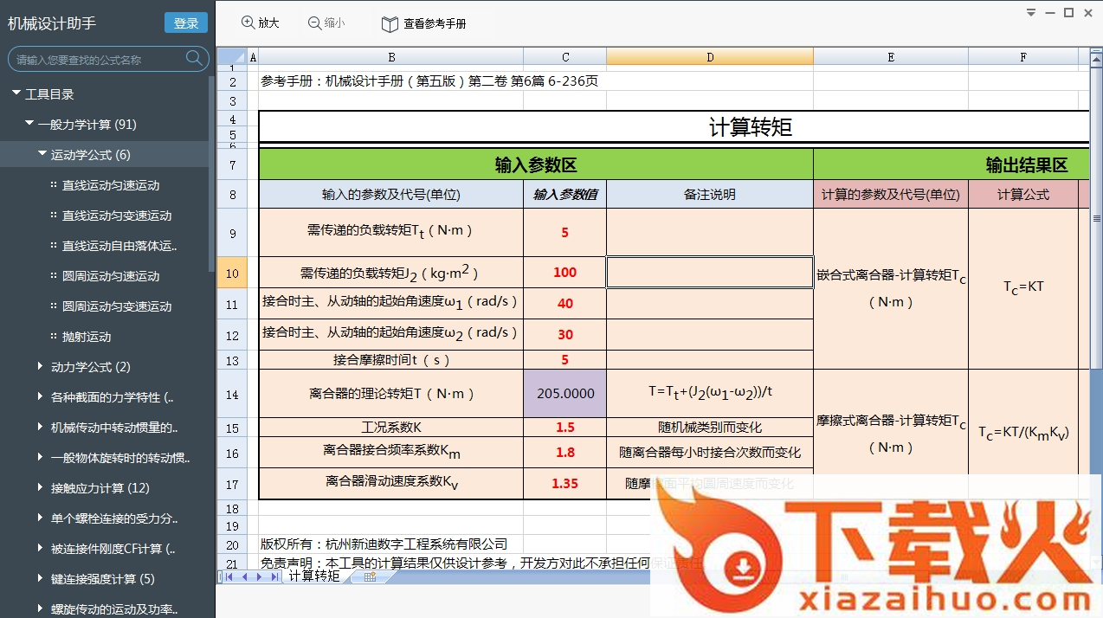Open 查看参考手册 reference manual book icon

(390, 24)
